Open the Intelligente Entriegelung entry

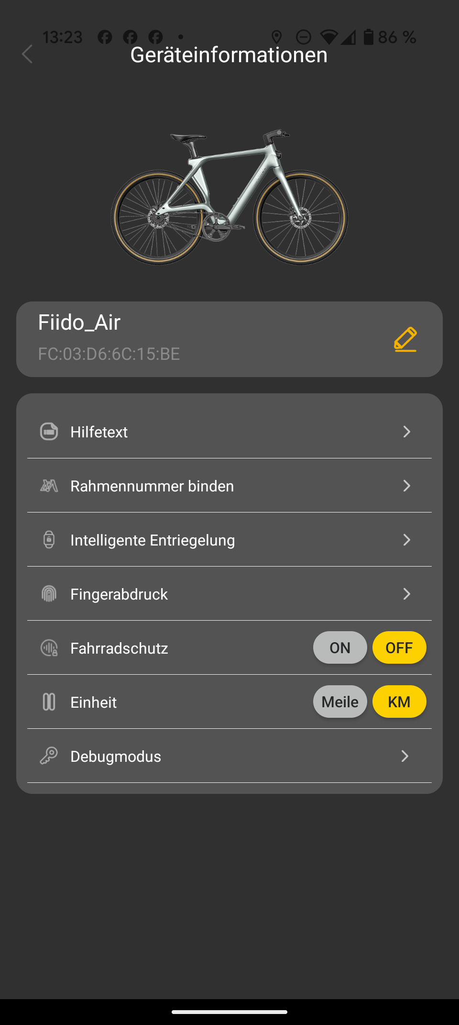pyautogui.click(x=153, y=540)
